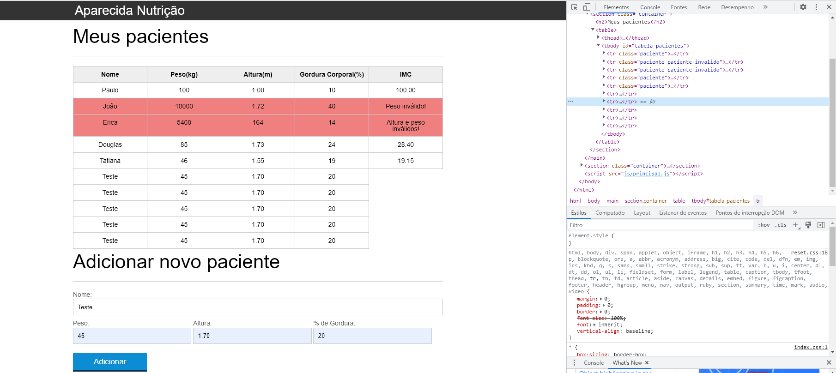
Task: Open the DevTools three-dot customize menu
Action: (816, 7)
